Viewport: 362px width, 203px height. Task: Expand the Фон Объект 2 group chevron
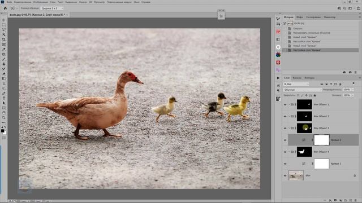pos(289,116)
